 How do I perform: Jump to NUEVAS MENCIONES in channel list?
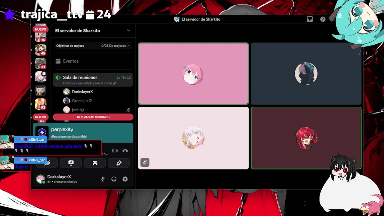93,117
